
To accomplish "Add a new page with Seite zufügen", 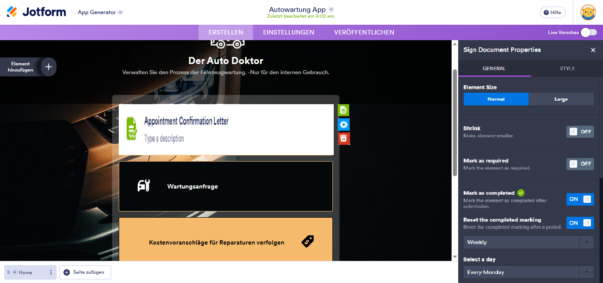I will point(85,272).
